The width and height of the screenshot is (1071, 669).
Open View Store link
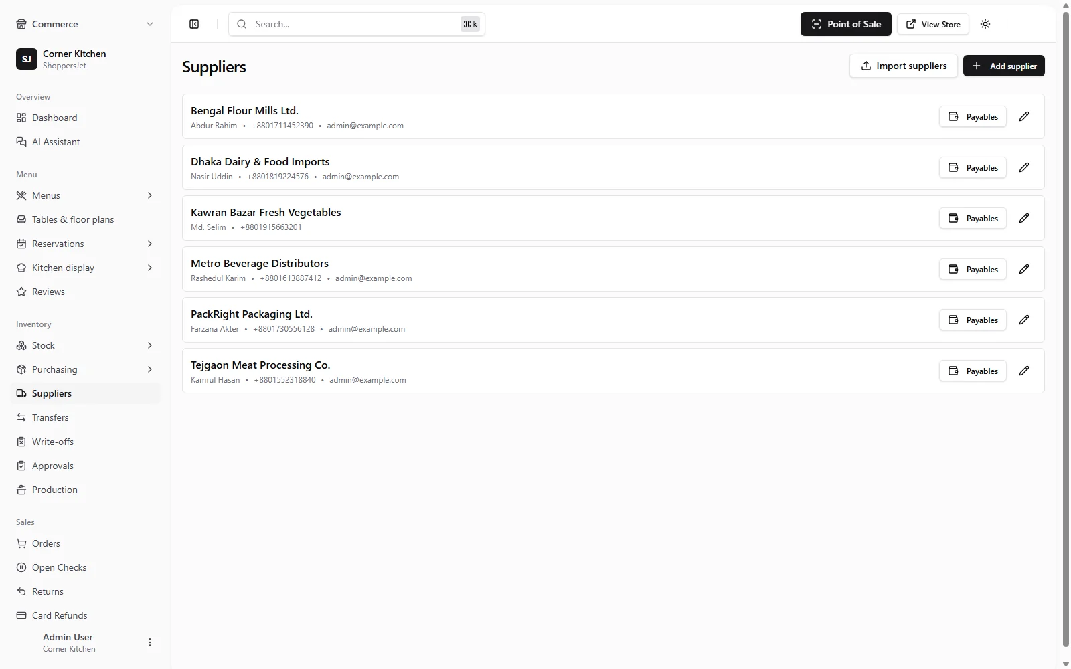933,24
